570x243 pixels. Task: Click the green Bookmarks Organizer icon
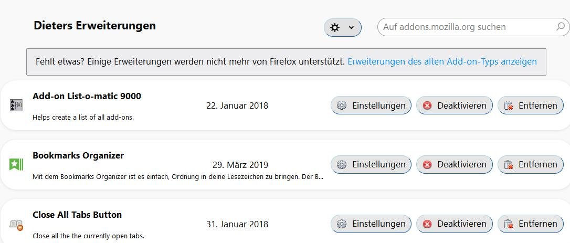16,164
